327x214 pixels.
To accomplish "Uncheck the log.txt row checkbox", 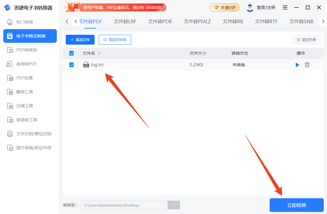I will click(72, 65).
